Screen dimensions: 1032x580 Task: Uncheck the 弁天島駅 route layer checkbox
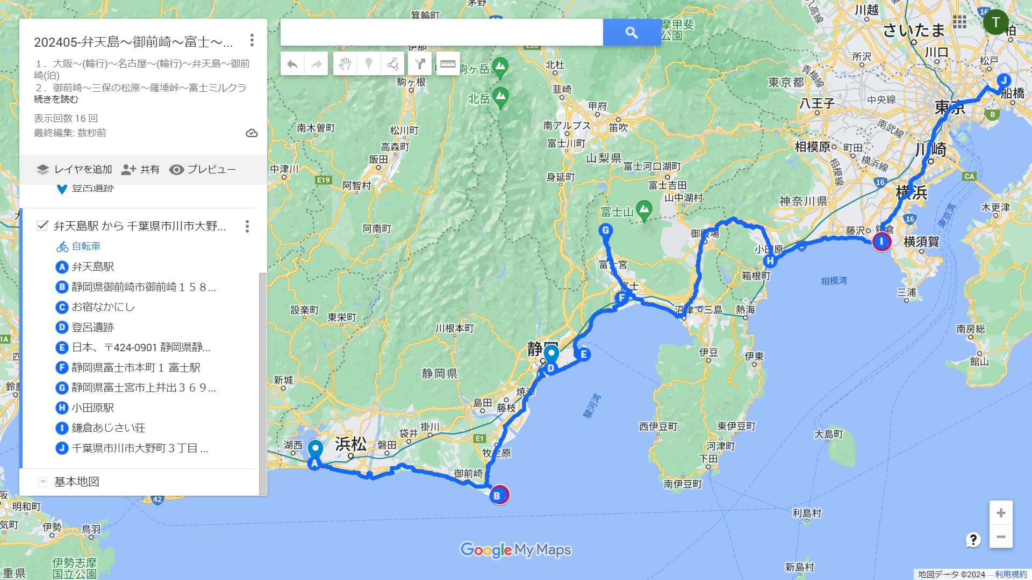click(42, 226)
